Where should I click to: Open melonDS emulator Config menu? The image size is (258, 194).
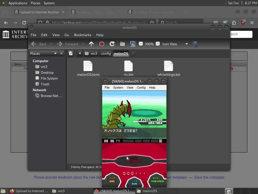(141, 88)
